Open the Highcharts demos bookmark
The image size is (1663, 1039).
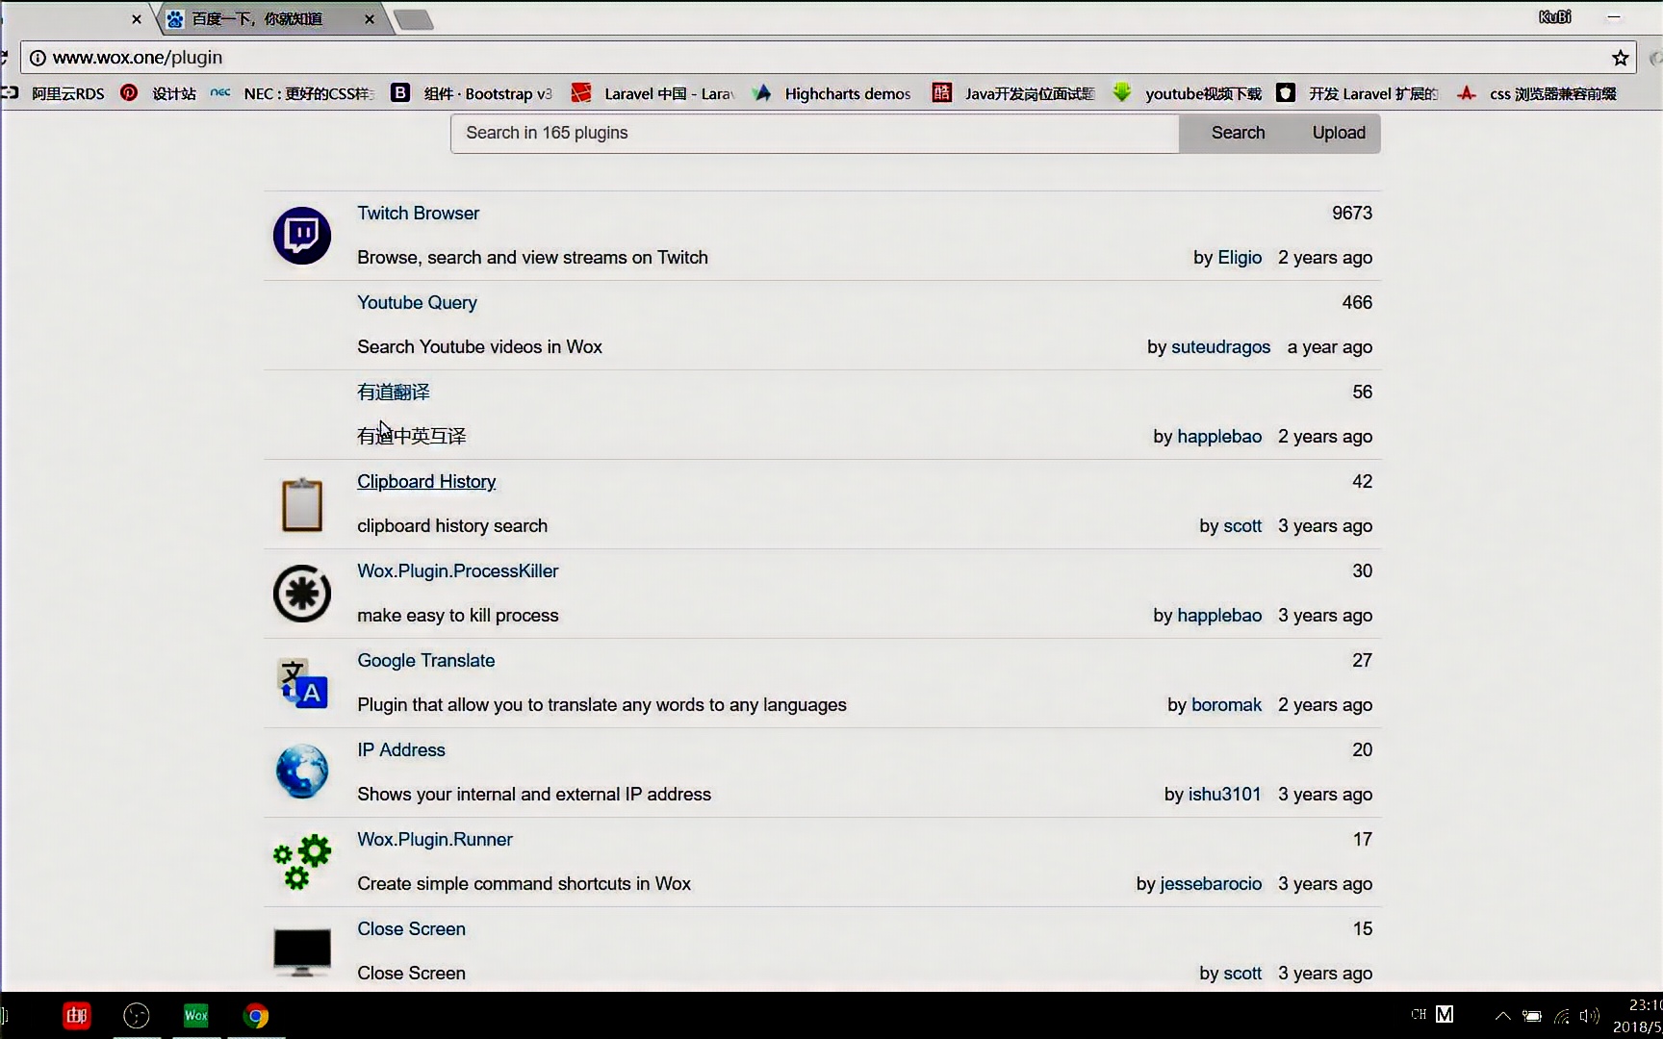(832, 93)
